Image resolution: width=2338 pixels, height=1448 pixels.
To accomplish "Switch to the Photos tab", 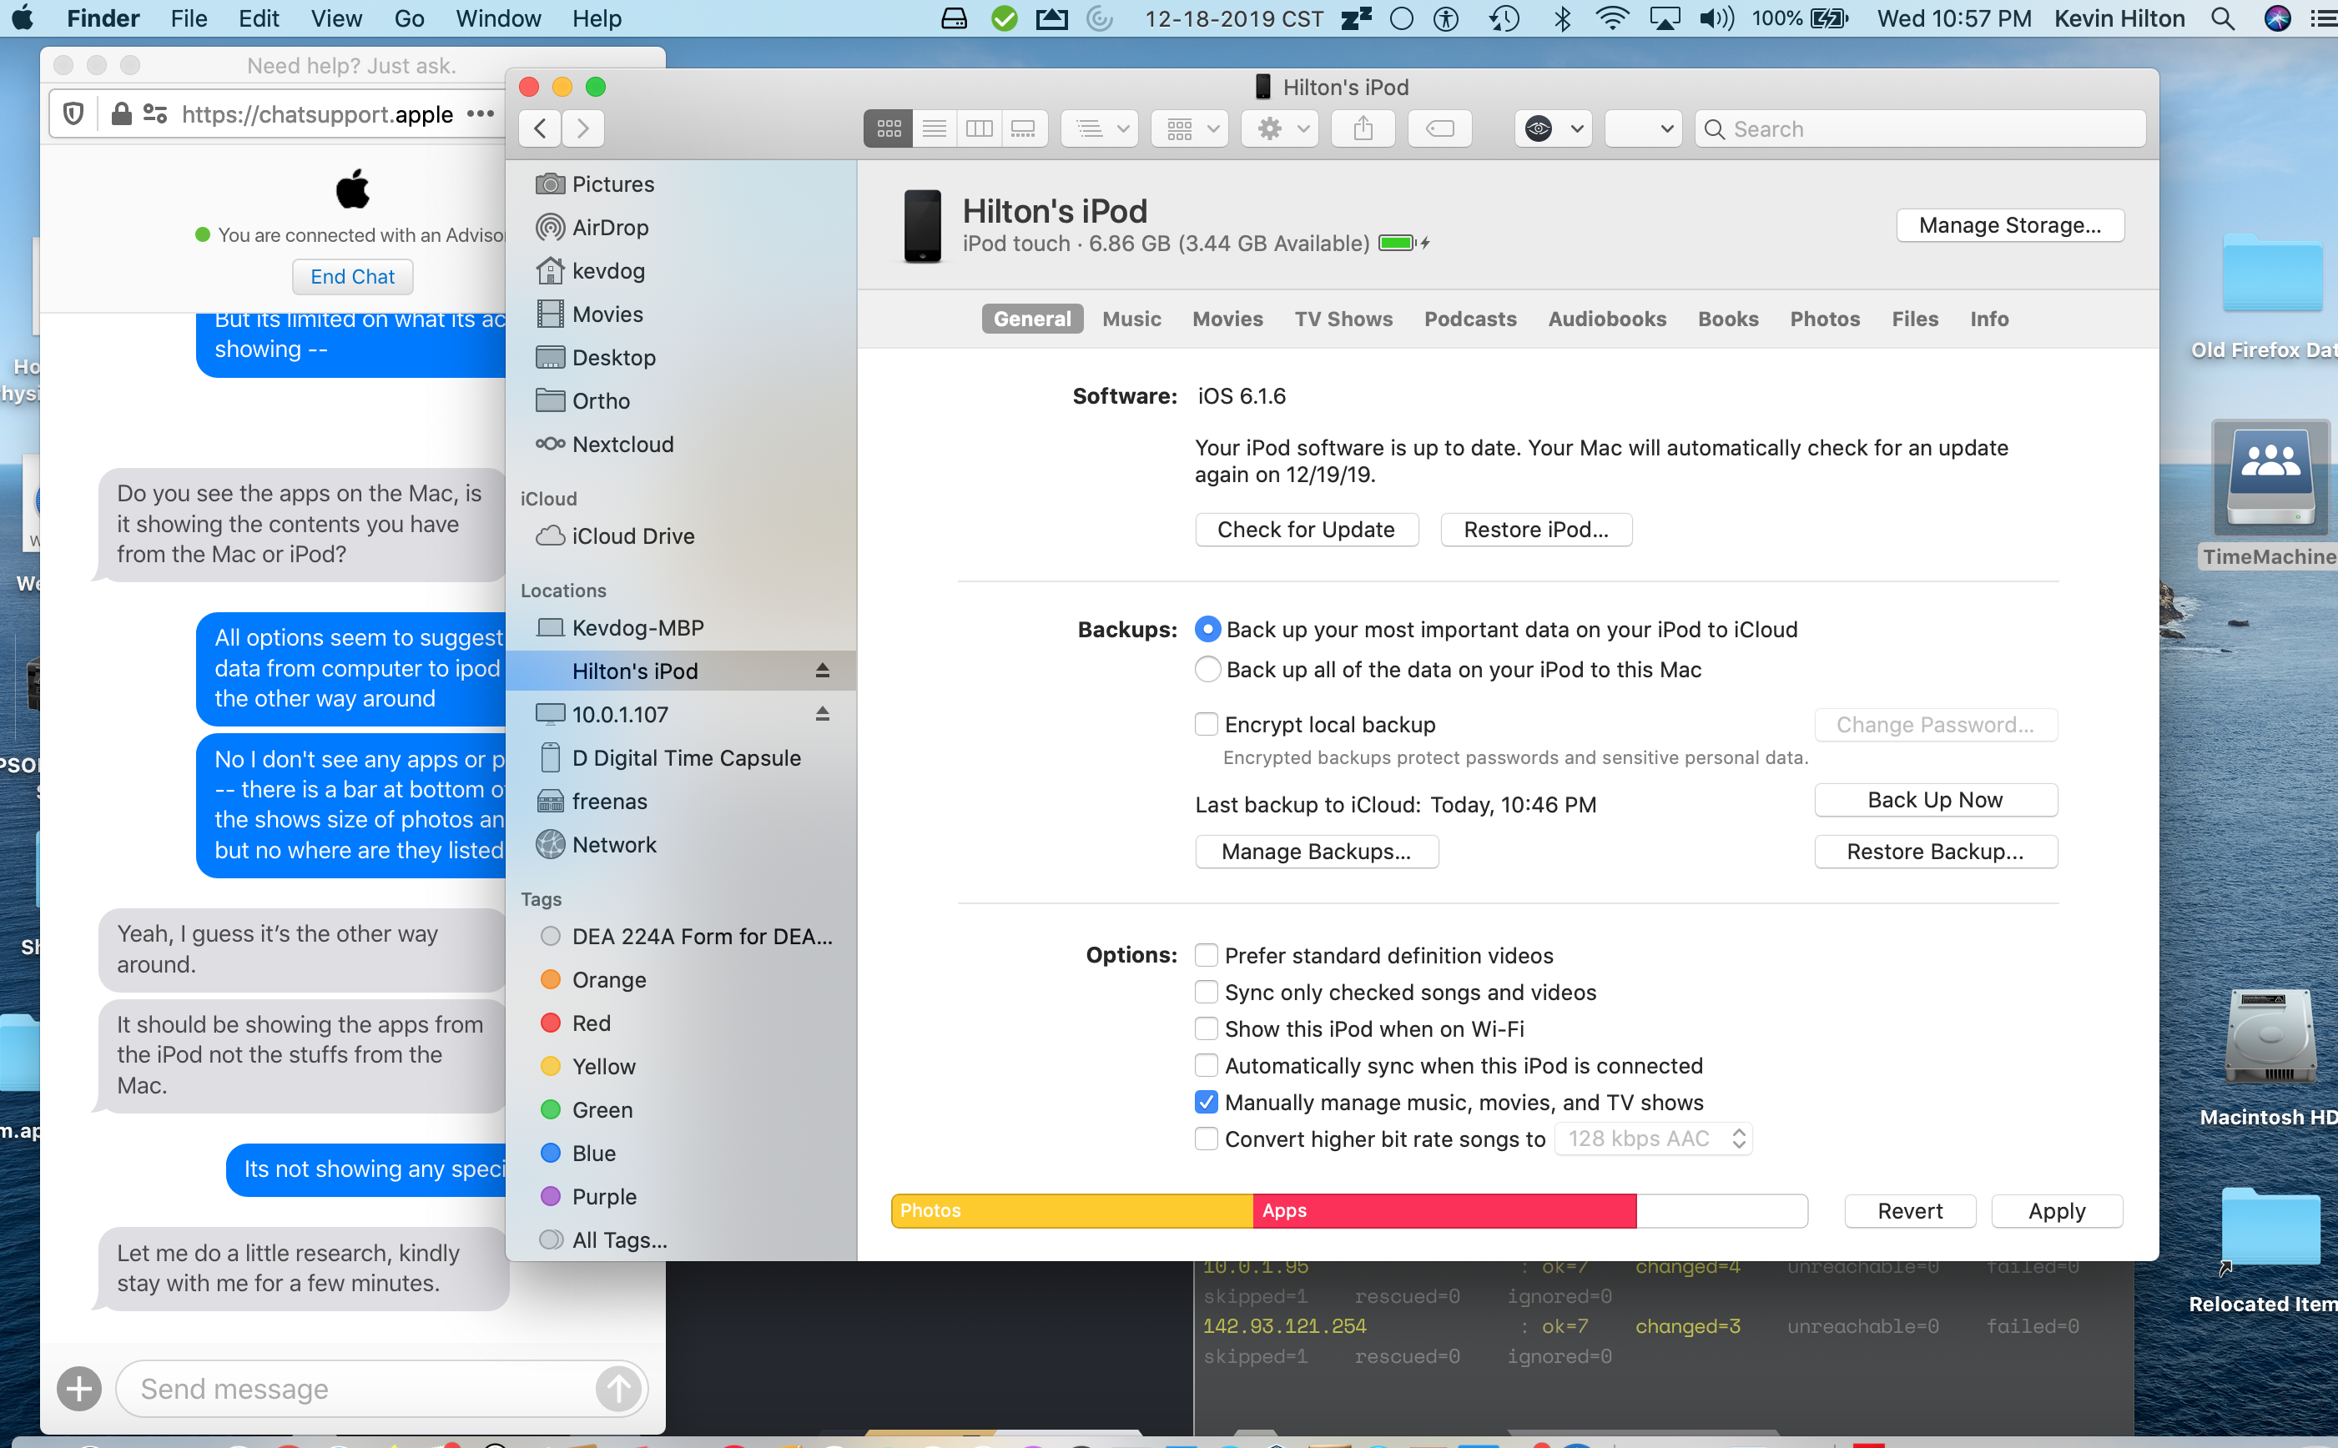I will tap(1825, 319).
